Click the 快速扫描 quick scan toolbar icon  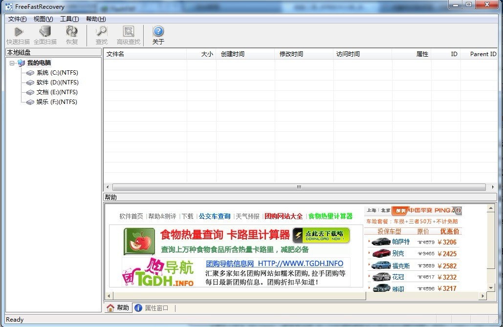18,32
